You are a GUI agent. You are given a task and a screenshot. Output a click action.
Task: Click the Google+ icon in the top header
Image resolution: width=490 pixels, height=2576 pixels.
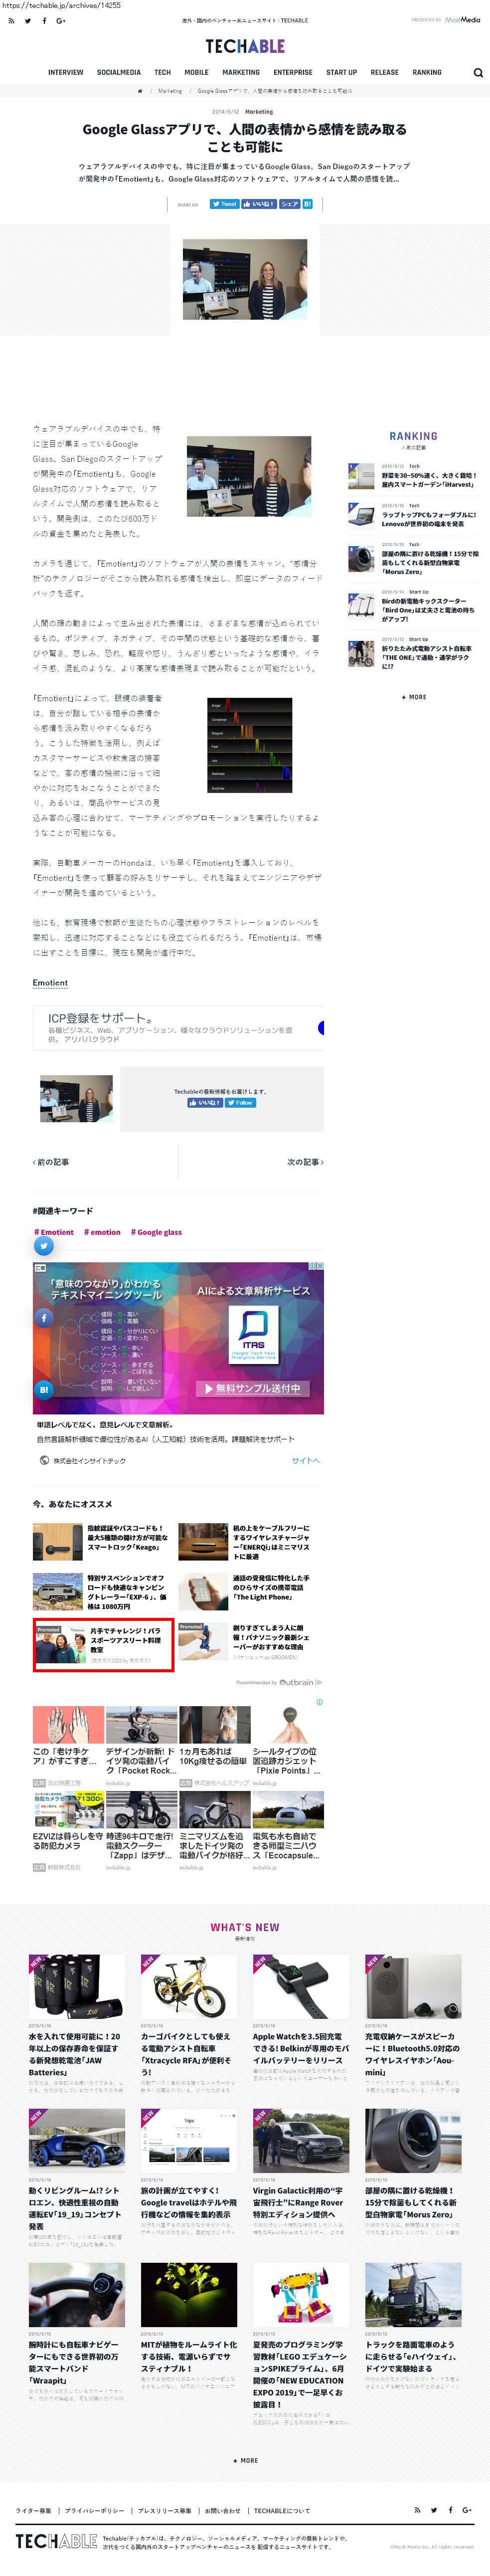pyautogui.click(x=60, y=20)
